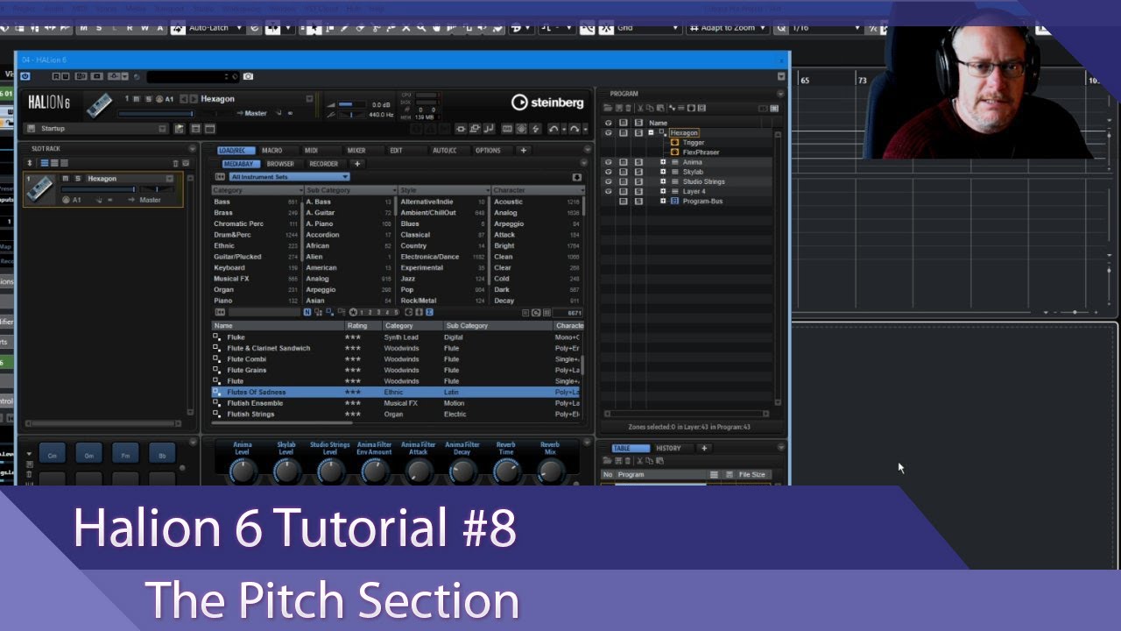Click the master volume slider showing 0.0 dB

pos(352,104)
